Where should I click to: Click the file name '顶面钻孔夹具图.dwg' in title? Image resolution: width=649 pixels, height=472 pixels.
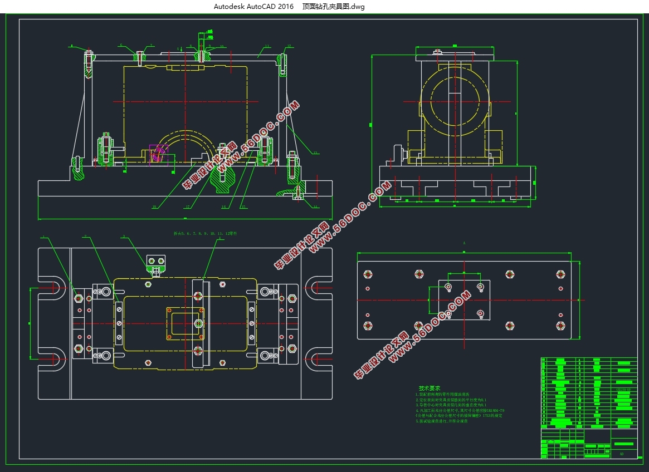(333, 7)
